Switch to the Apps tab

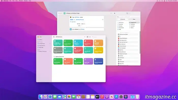click(x=134, y=19)
